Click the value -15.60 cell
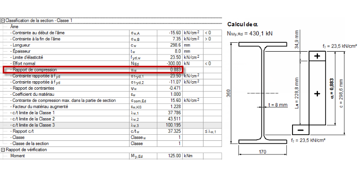 coord(170,33)
